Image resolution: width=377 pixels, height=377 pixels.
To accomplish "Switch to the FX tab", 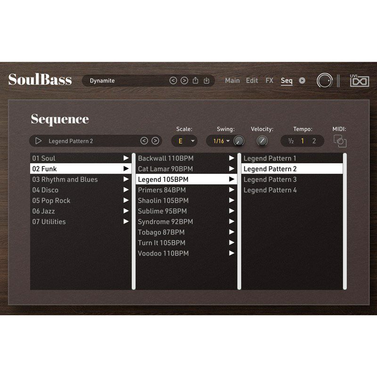I will click(269, 81).
